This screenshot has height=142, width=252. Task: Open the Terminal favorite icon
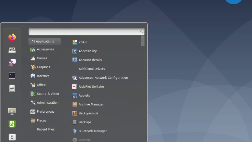(x=12, y=76)
